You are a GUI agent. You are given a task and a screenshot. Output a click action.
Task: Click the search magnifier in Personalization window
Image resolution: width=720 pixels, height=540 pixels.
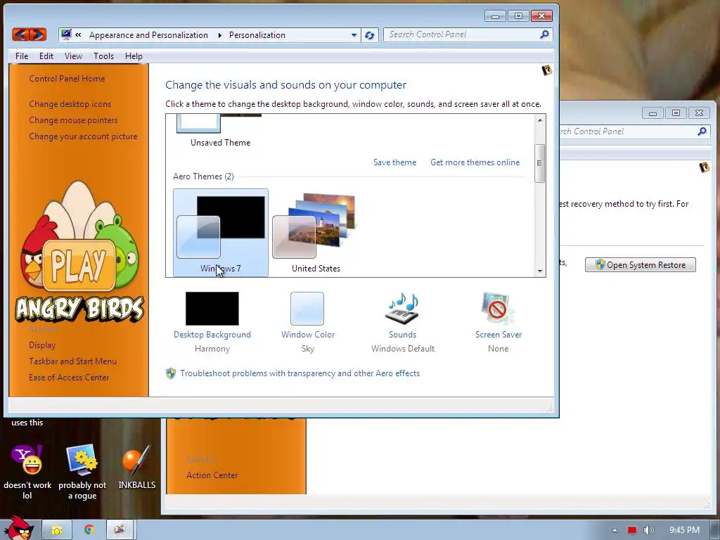point(544,34)
